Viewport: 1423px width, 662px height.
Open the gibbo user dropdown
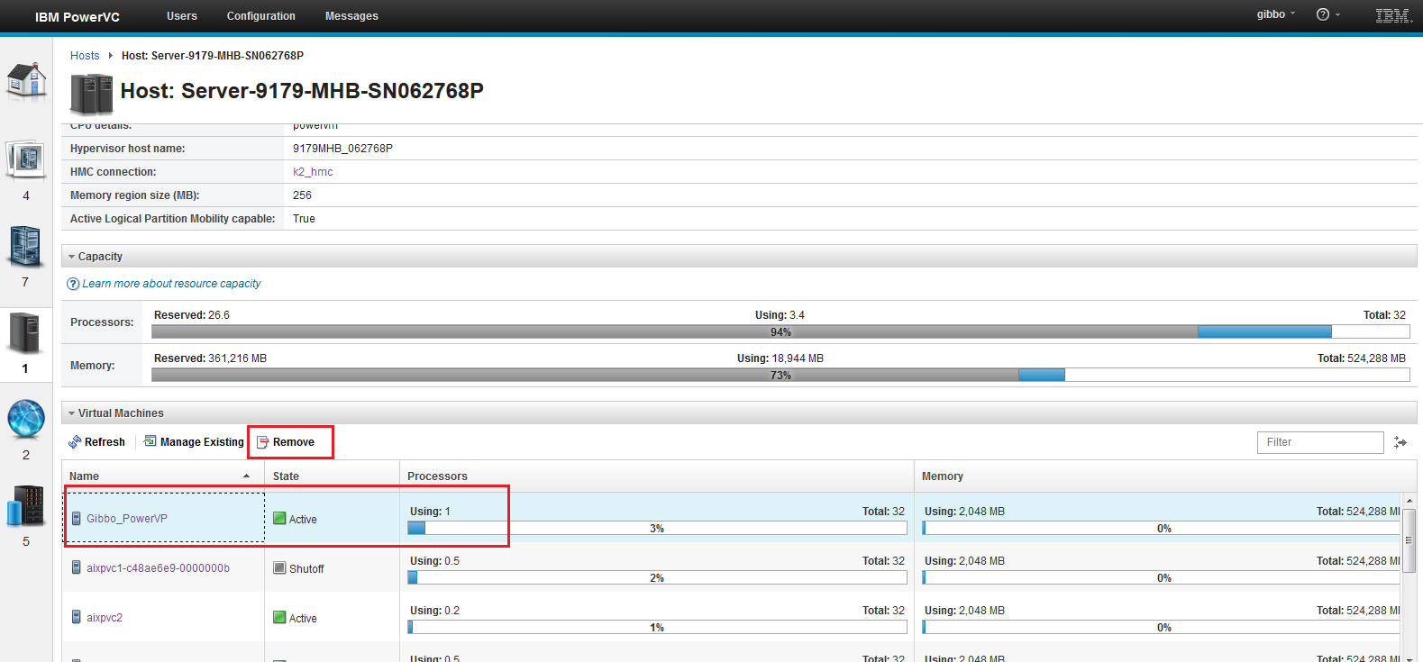click(1276, 14)
